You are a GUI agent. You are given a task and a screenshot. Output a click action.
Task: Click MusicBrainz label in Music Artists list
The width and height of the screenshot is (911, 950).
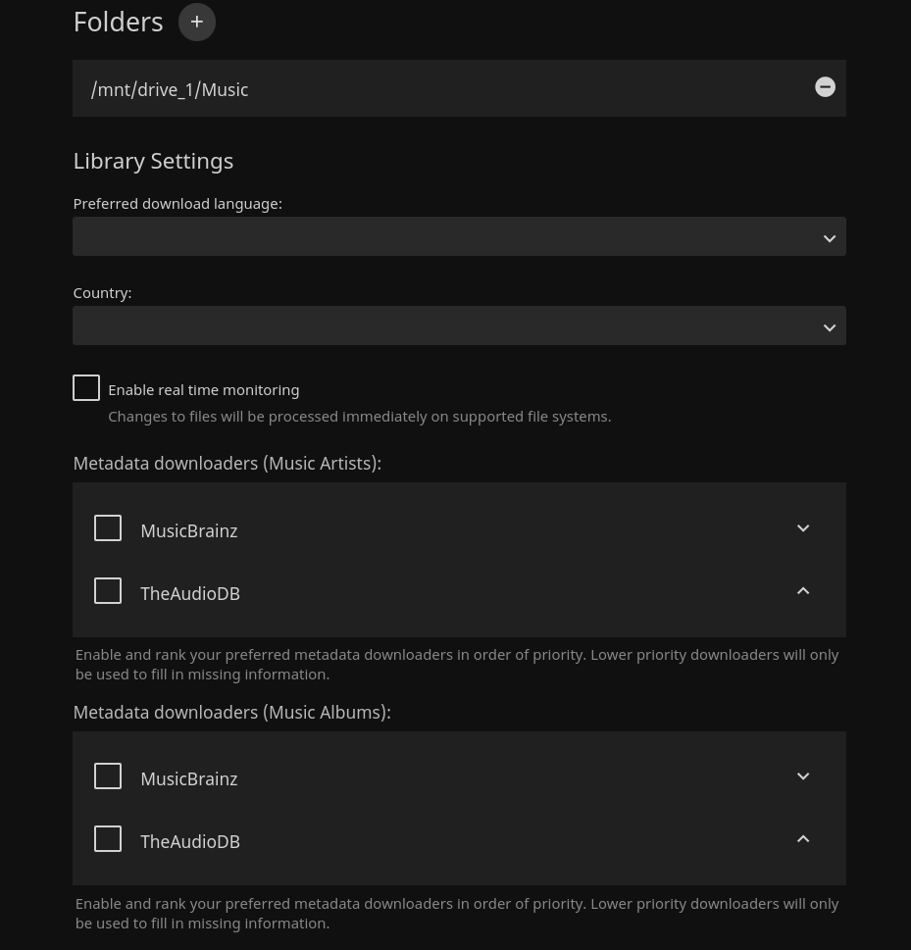point(188,530)
